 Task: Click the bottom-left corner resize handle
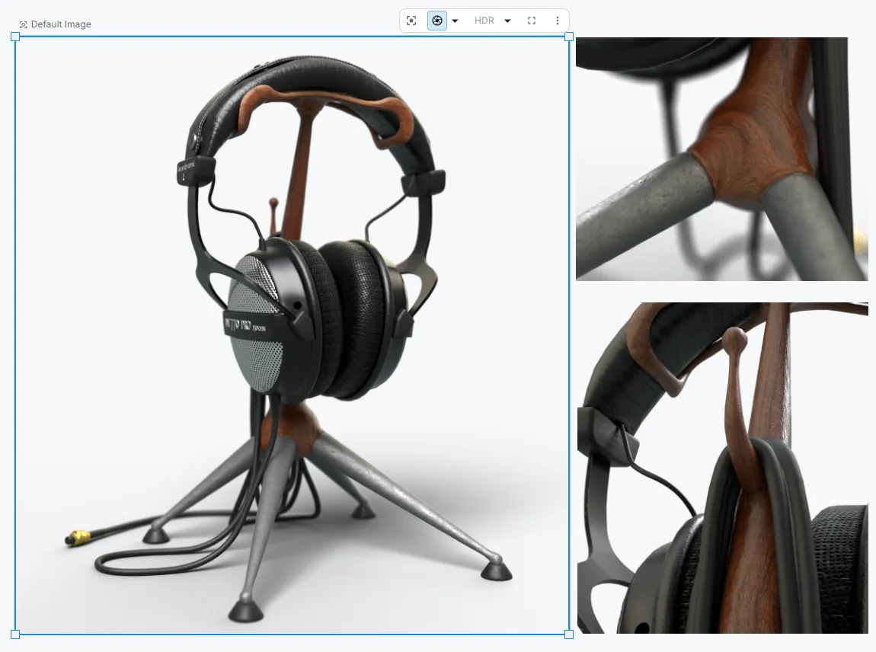tap(15, 633)
